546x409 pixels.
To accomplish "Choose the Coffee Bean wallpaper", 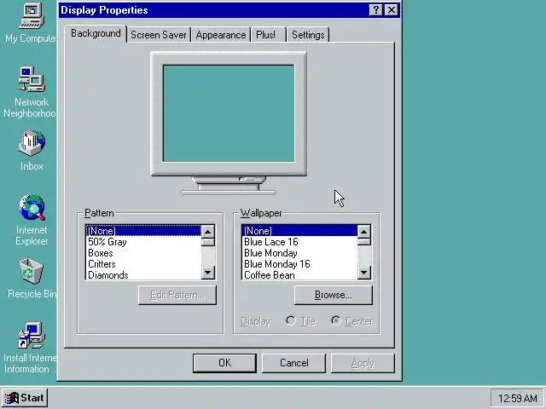I will coord(299,274).
